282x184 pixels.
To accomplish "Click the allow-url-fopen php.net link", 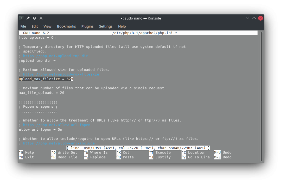I will point(56,125).
